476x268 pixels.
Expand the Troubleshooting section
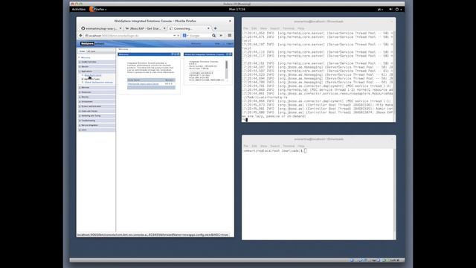(97, 121)
